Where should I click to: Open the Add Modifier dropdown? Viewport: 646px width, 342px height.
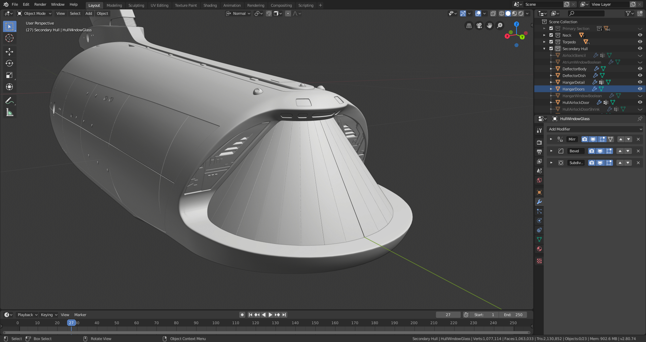click(x=595, y=129)
